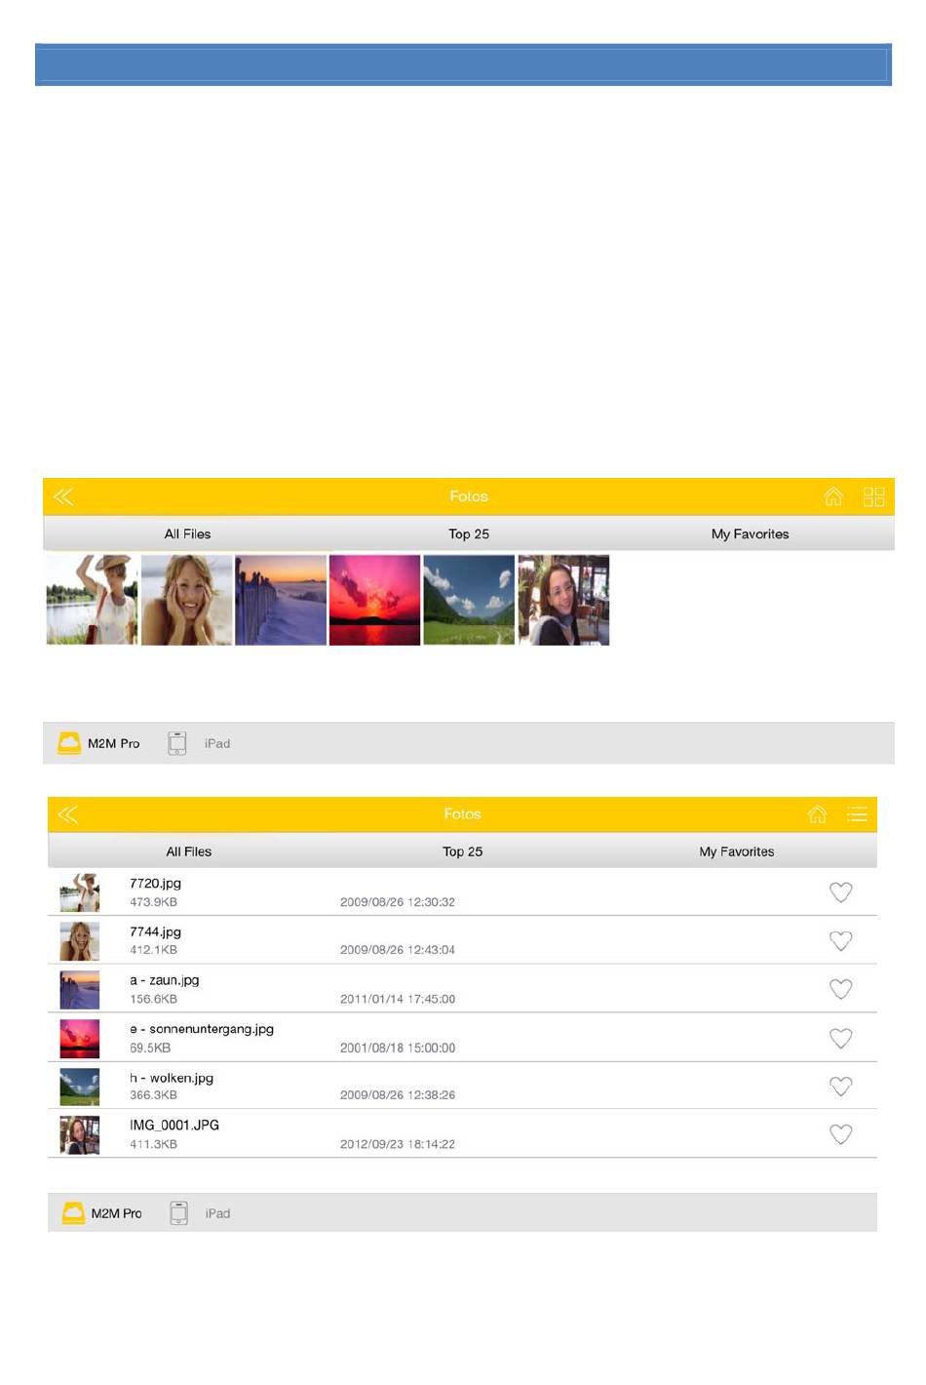Image resolution: width=926 pixels, height=1385 pixels.
Task: Select All Files tab in grid view panel
Action: 187,534
